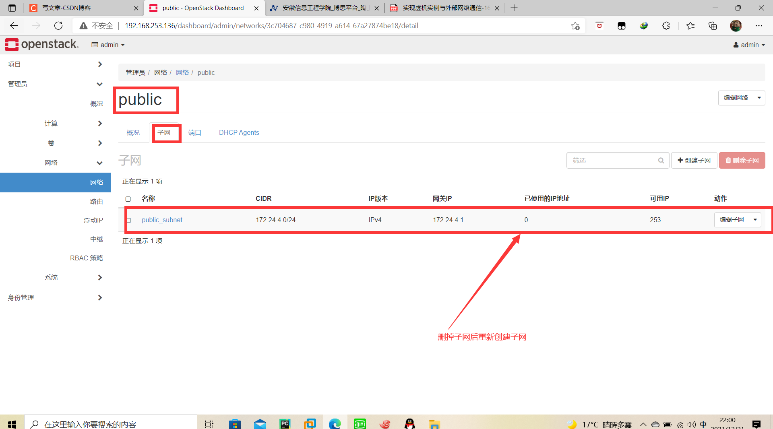Expand the 系统 sidebar group
This screenshot has width=773, height=429.
click(55, 278)
